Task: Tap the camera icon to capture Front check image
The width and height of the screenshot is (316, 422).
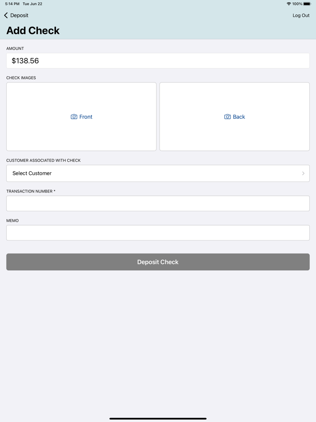Action: pyautogui.click(x=73, y=117)
